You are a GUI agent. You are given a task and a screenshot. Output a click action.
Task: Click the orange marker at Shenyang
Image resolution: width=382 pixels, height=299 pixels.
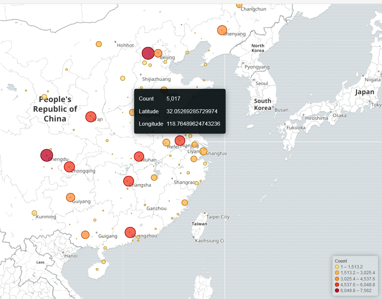coord(222,30)
